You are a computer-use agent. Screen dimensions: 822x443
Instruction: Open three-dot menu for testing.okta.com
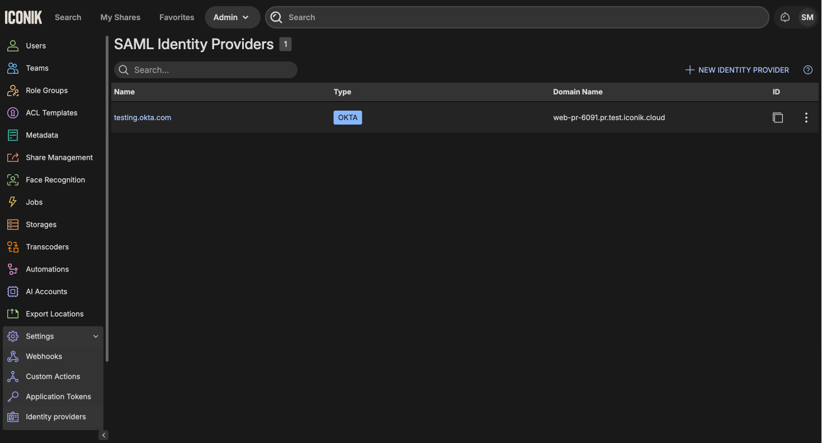point(806,117)
